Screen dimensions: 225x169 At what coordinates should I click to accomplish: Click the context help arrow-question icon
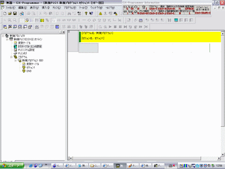tap(91, 14)
